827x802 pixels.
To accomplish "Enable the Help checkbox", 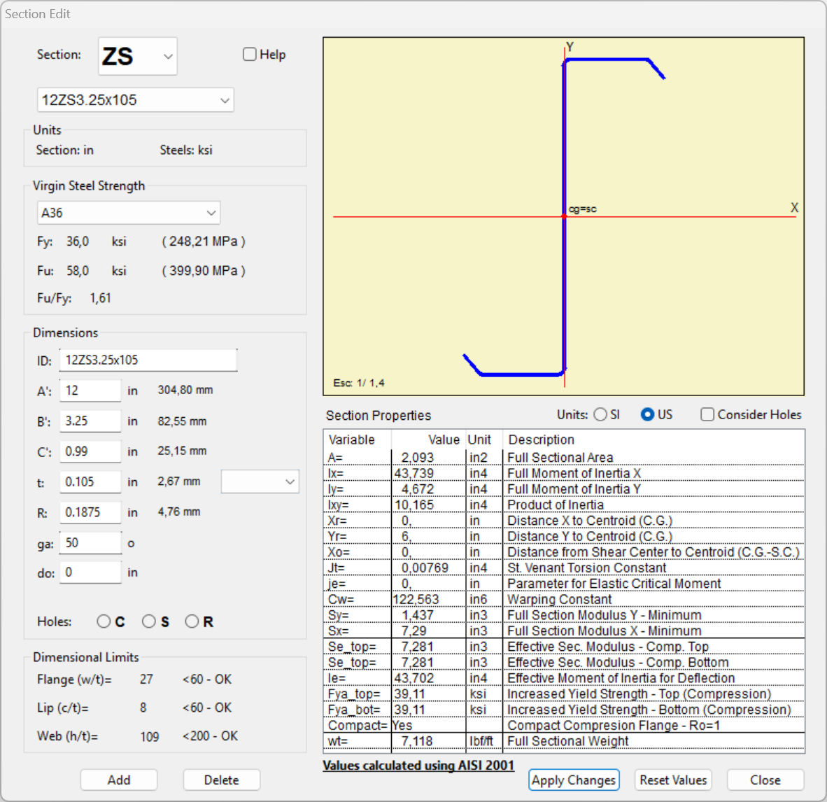I will click(250, 55).
